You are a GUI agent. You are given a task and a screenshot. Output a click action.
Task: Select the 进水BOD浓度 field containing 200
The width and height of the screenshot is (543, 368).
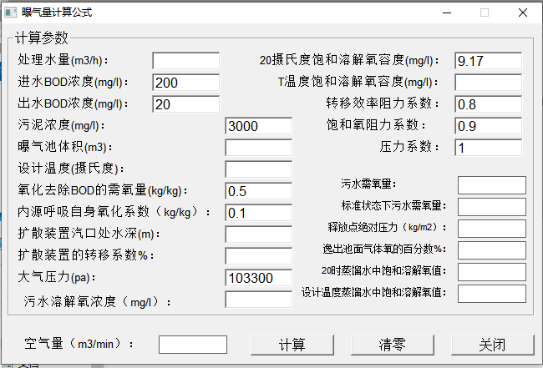185,83
